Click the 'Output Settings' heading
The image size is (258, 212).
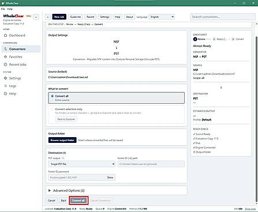tap(58, 35)
